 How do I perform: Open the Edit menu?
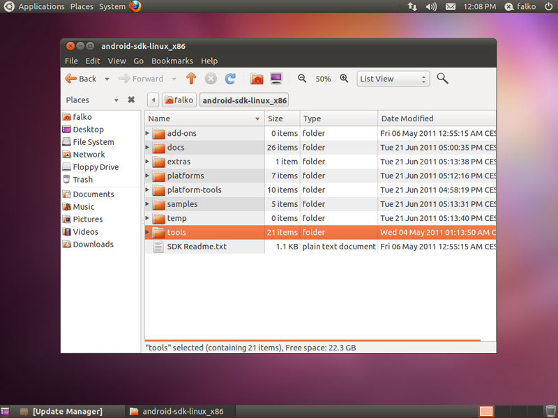point(93,61)
